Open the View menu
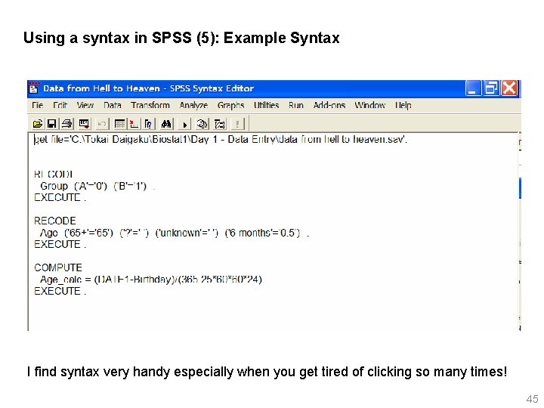Viewport: 544px width, 408px height. point(85,105)
